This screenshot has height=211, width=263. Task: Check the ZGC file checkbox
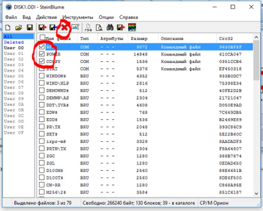[42, 156]
